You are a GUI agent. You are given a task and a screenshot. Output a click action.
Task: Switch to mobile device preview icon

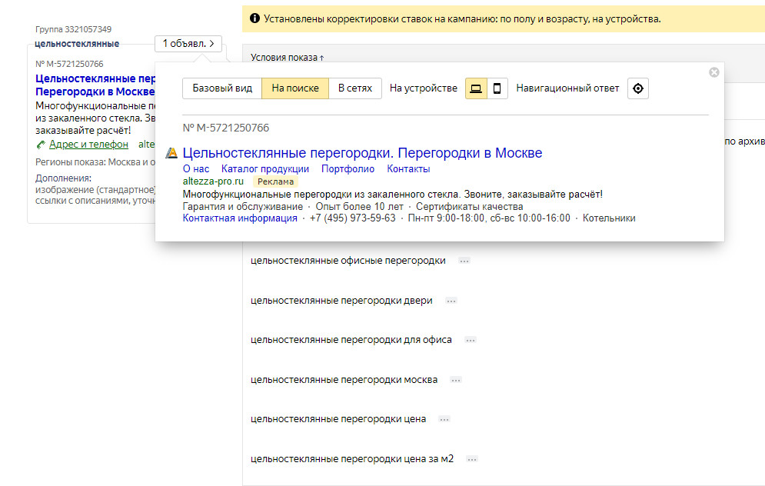[497, 88]
